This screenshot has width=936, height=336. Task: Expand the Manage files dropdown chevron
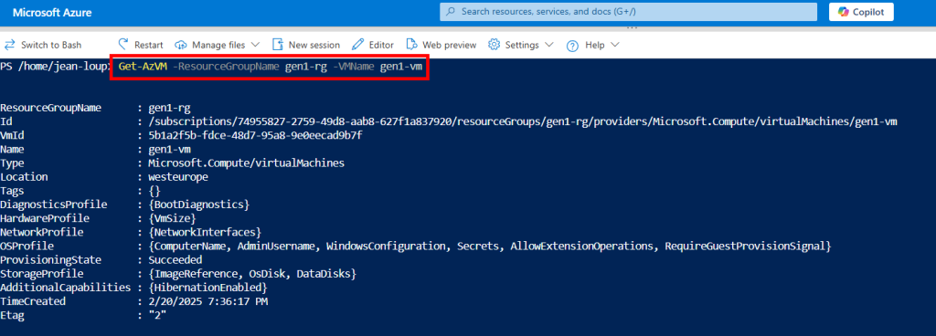[256, 45]
